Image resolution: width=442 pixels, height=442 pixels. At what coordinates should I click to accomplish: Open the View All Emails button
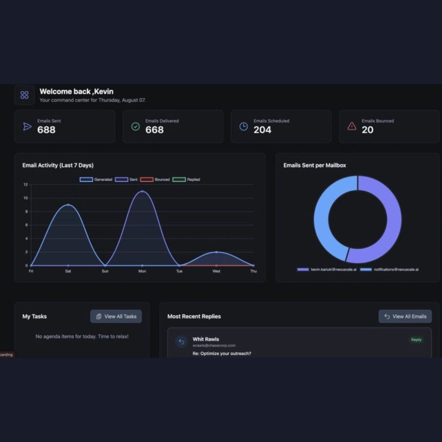coord(405,316)
